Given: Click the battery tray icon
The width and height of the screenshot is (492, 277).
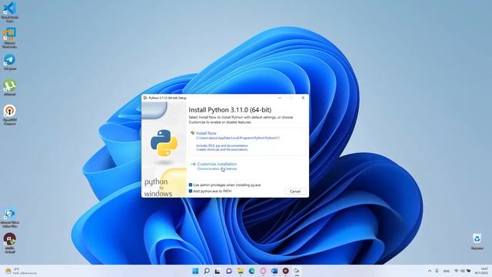Looking at the screenshot, I should [x=469, y=271].
